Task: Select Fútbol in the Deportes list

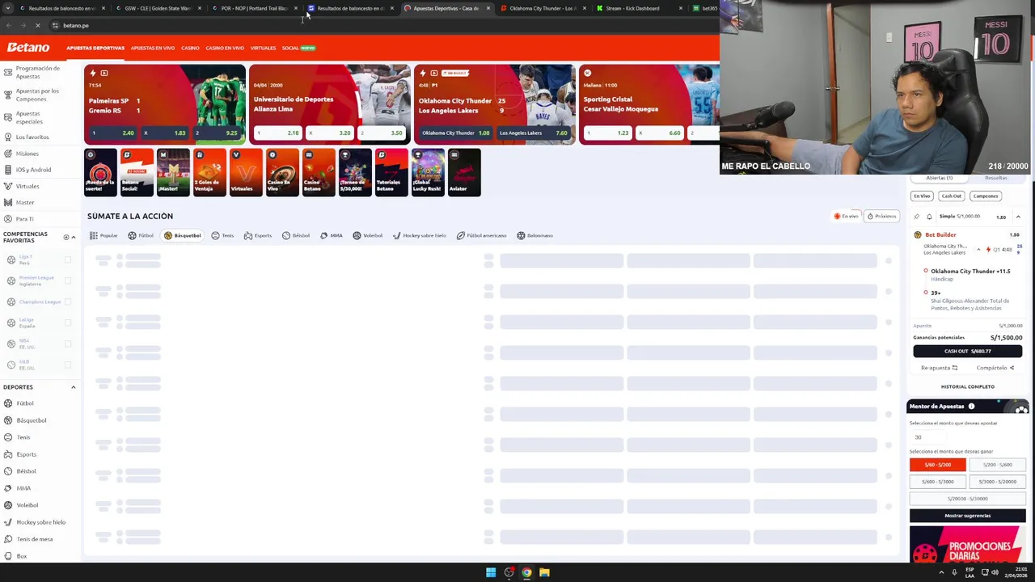Action: [x=25, y=403]
